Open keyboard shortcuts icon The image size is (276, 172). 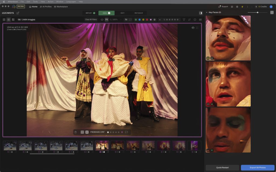(x=200, y=20)
